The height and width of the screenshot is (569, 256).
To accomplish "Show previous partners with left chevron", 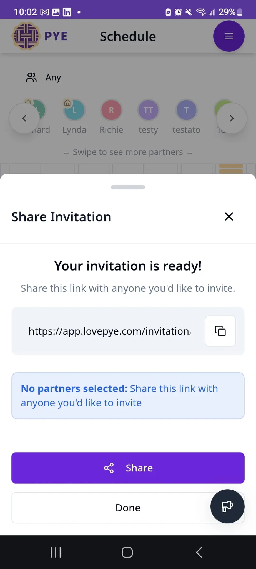I will pos(24,118).
